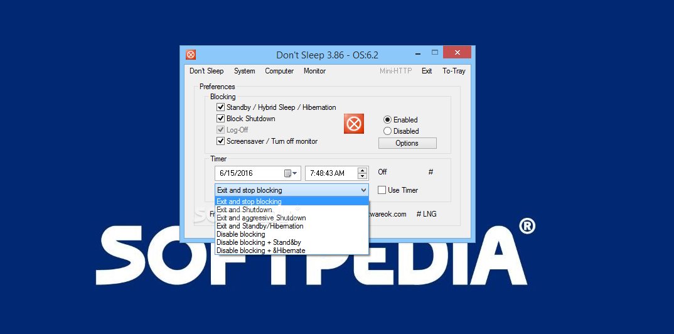Collapse the timer action combo box
The width and height of the screenshot is (674, 334).
pos(363,190)
